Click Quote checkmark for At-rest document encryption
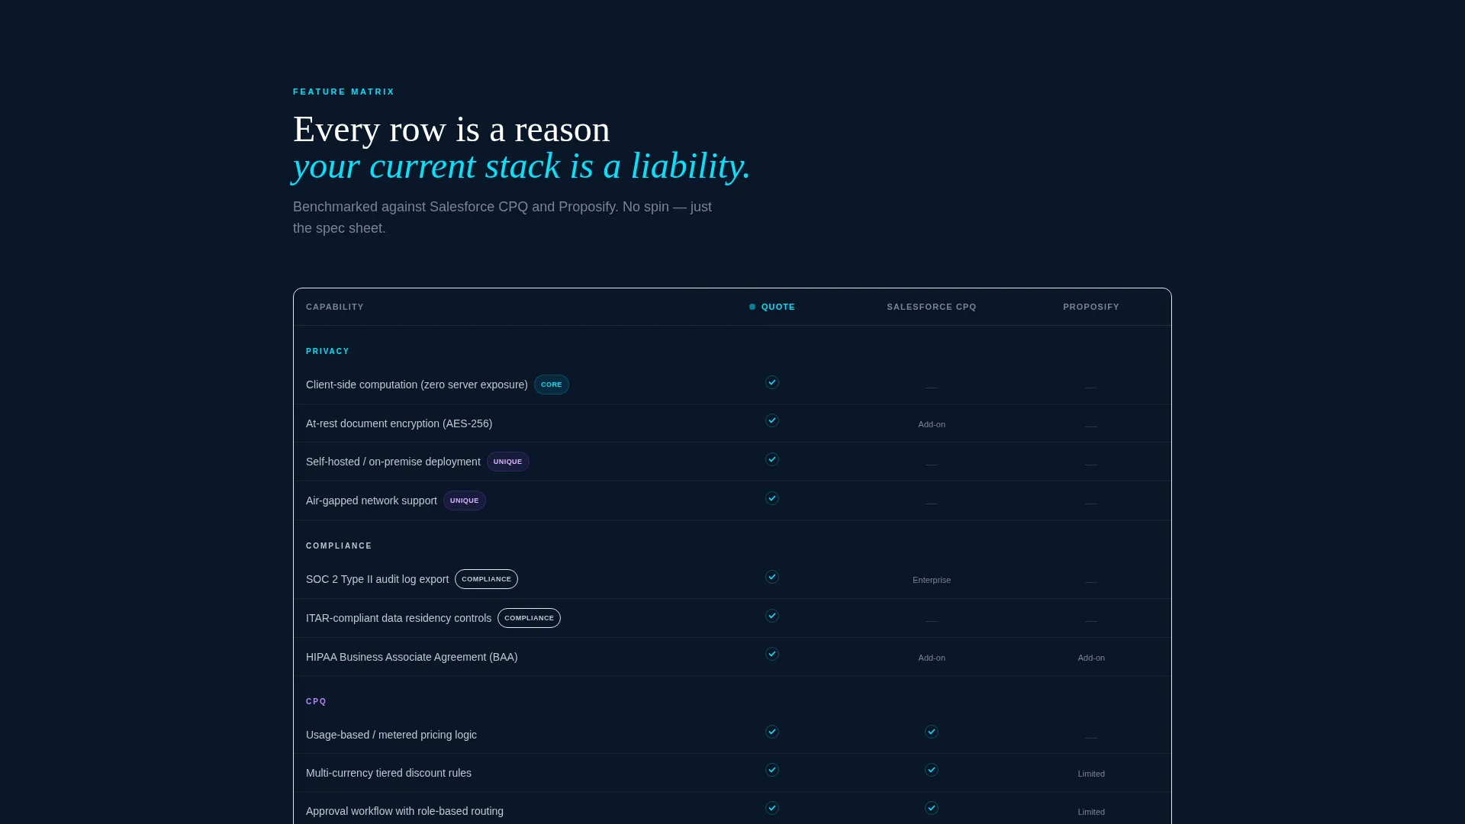1465x824 pixels. [x=772, y=420]
